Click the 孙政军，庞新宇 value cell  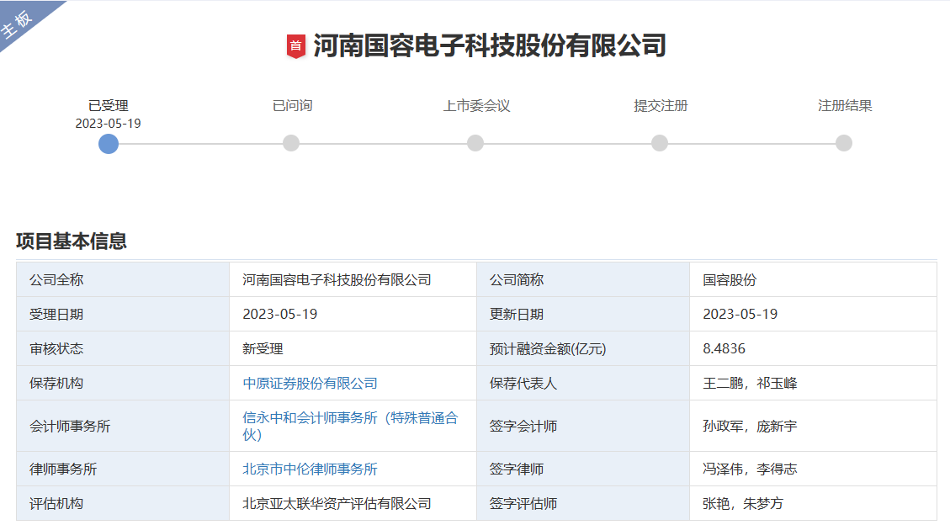(813, 427)
